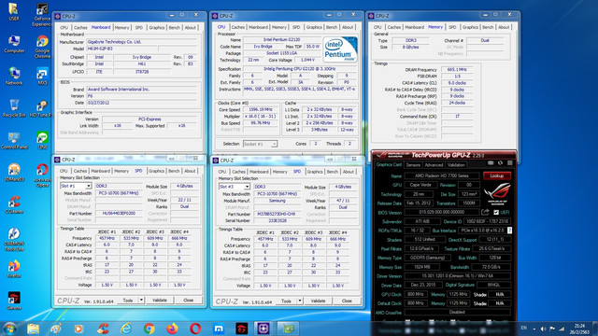598x336 pixels.
Task: Open the Validation tab in GPU-Z
Action: point(456,165)
